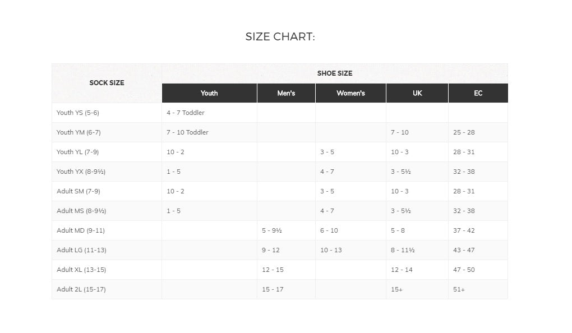
Task: Select the Adult MD (9-11) row label
Action: [81, 230]
